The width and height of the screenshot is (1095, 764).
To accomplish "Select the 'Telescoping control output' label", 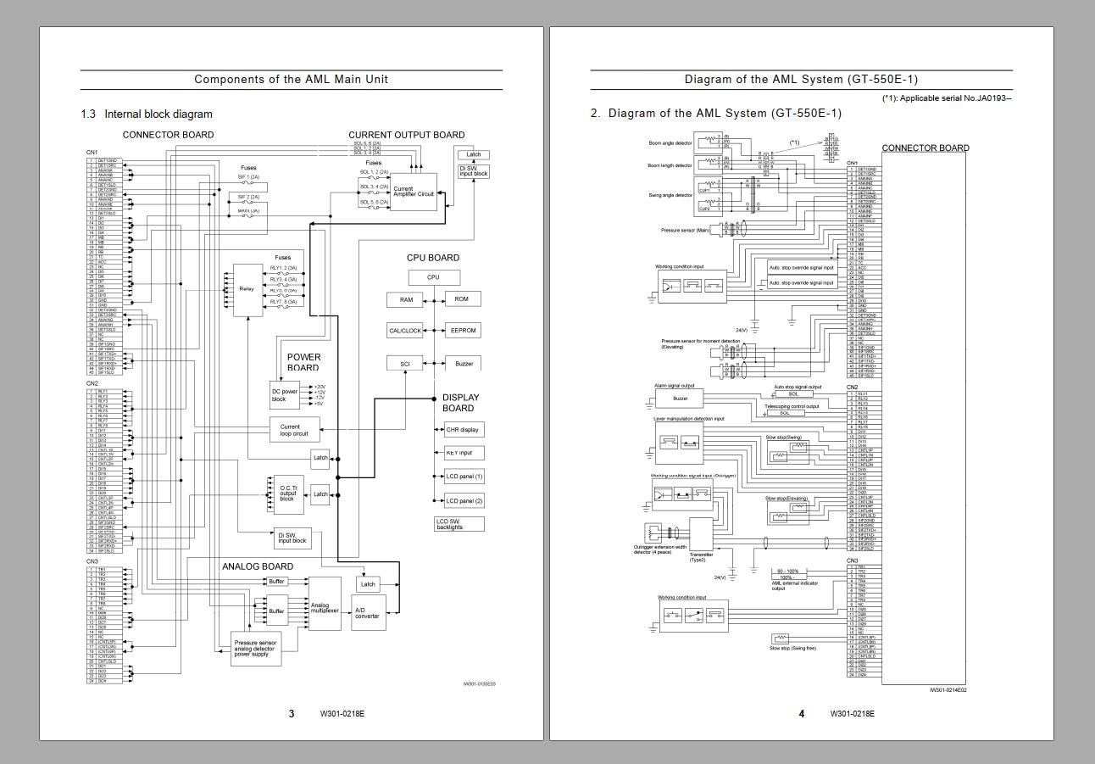I will click(x=792, y=405).
